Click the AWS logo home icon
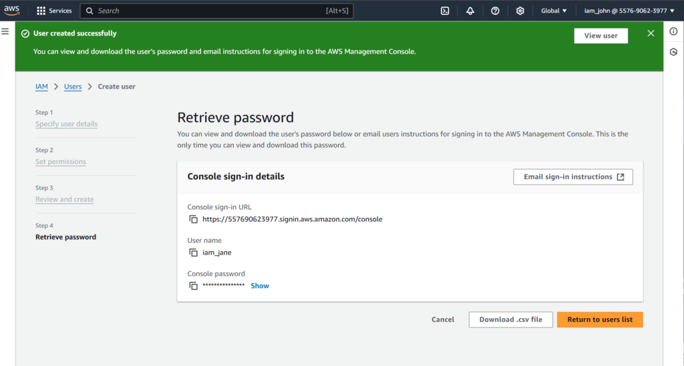The width and height of the screenshot is (684, 366). [x=13, y=11]
